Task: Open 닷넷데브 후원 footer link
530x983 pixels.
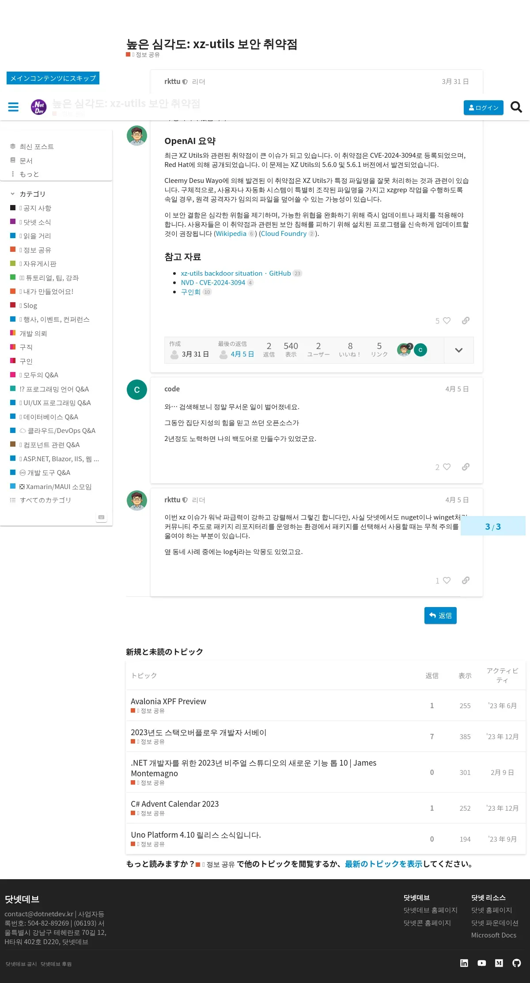Action: 56,964
